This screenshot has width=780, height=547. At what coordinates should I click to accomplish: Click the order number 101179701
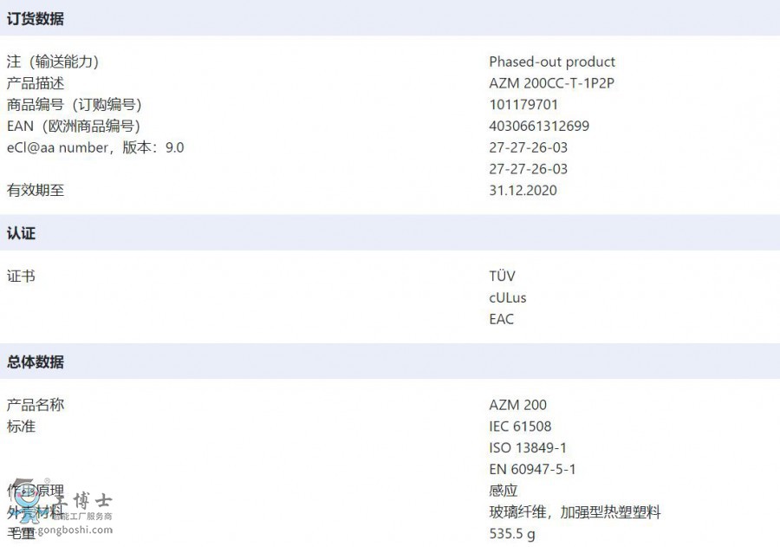523,105
